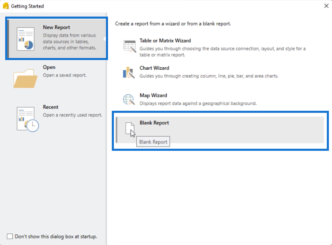Click the Report Builder icon in title bar

click(6, 6)
